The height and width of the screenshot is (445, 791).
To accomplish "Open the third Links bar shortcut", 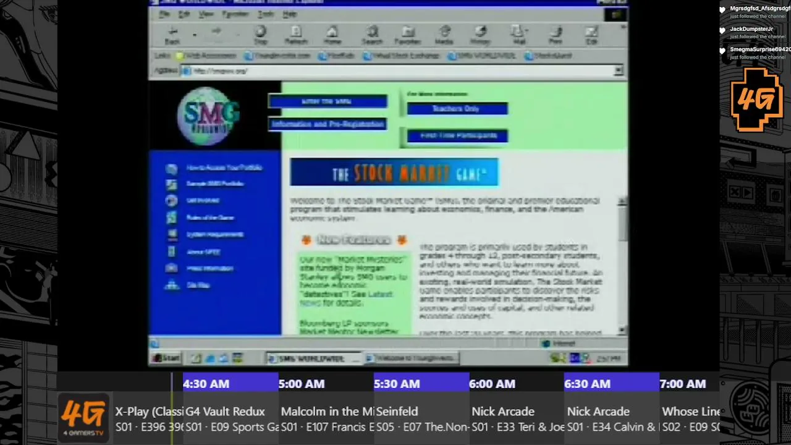I will (x=336, y=56).
